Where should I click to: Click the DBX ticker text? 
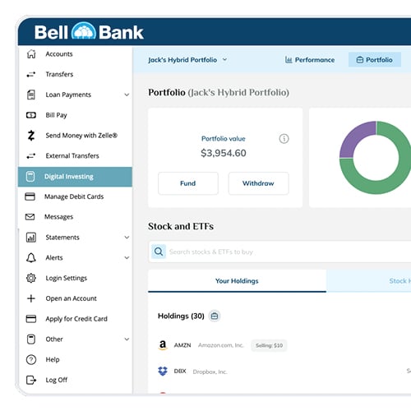[180, 372]
